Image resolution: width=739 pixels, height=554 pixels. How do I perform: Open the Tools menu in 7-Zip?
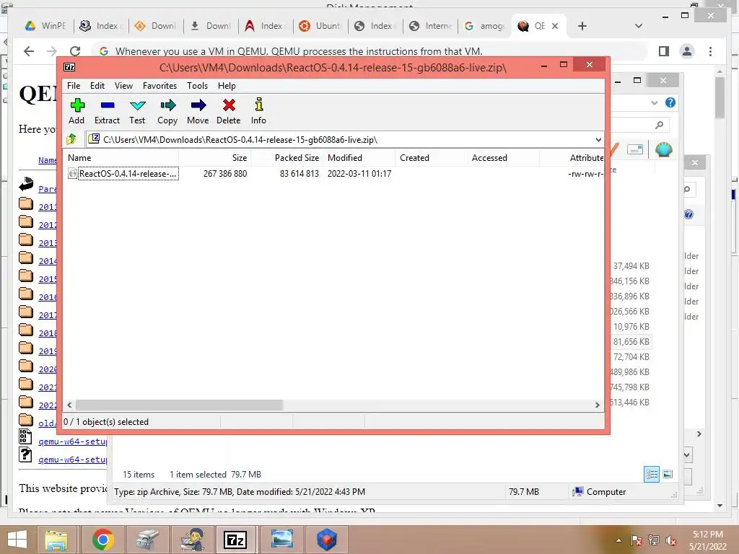(197, 86)
